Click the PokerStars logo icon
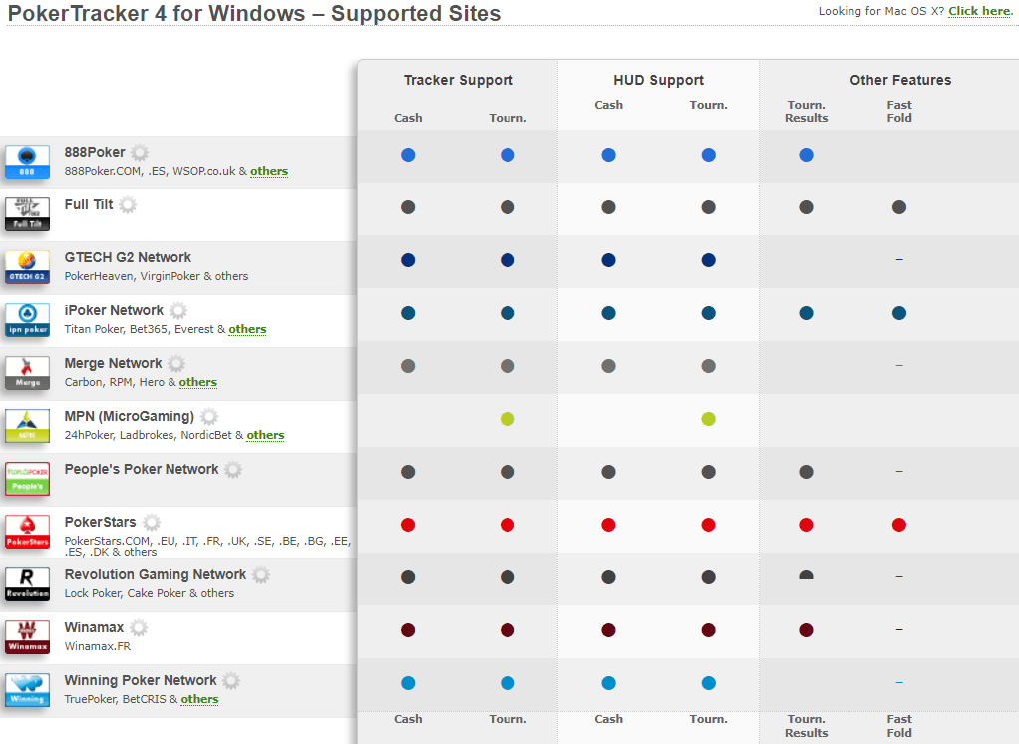 (27, 532)
